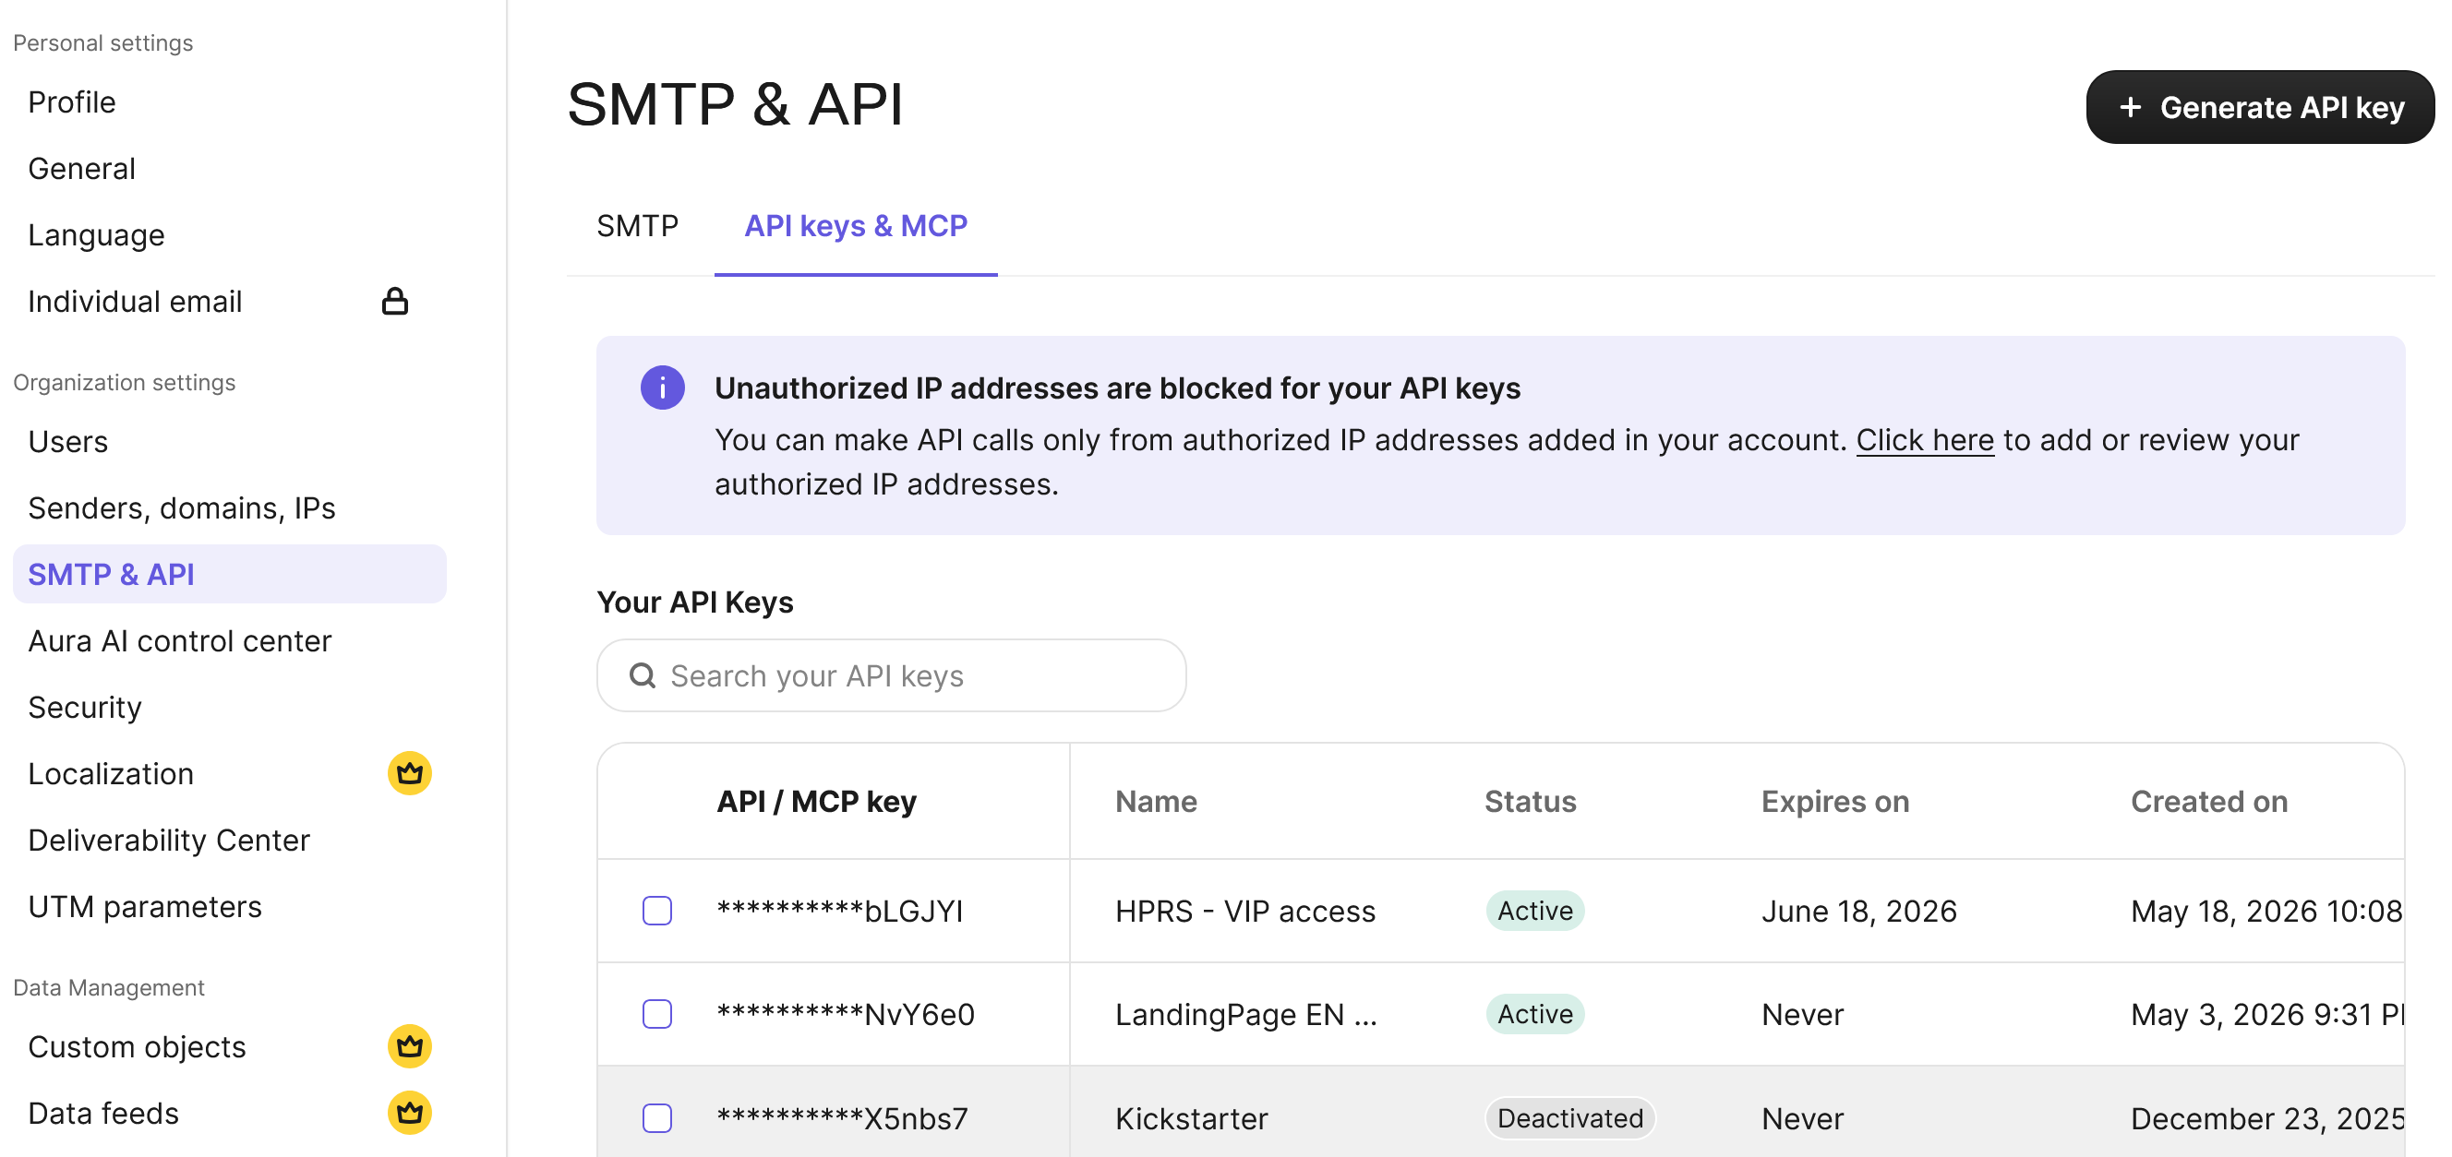Follow the Click here link for authorized IPs

click(1925, 439)
